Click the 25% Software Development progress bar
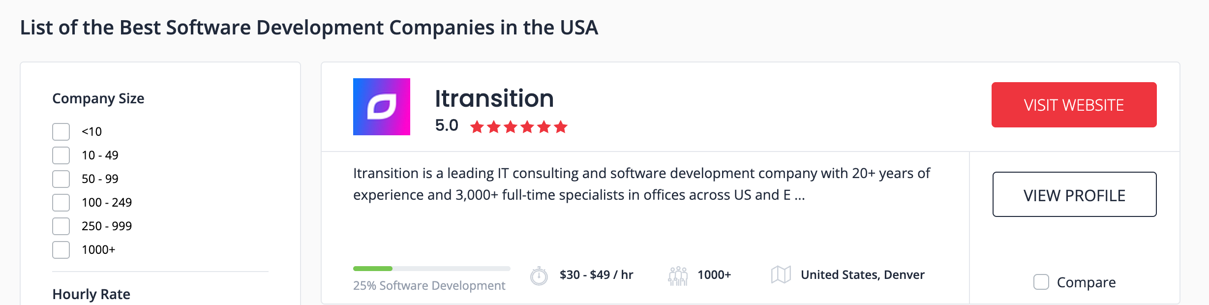The width and height of the screenshot is (1209, 305). 431,269
